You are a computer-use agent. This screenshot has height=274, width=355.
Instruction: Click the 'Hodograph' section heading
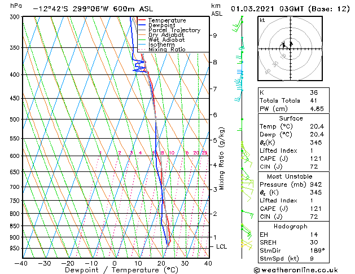click(291, 226)
